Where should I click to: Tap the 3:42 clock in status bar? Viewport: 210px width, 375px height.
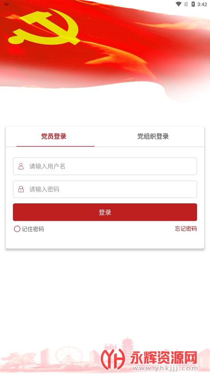[202, 4]
